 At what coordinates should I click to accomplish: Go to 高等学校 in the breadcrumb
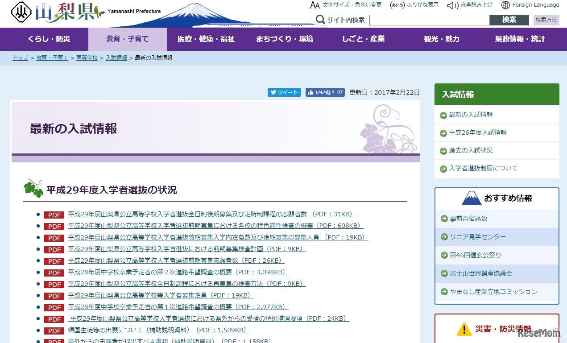click(x=87, y=58)
